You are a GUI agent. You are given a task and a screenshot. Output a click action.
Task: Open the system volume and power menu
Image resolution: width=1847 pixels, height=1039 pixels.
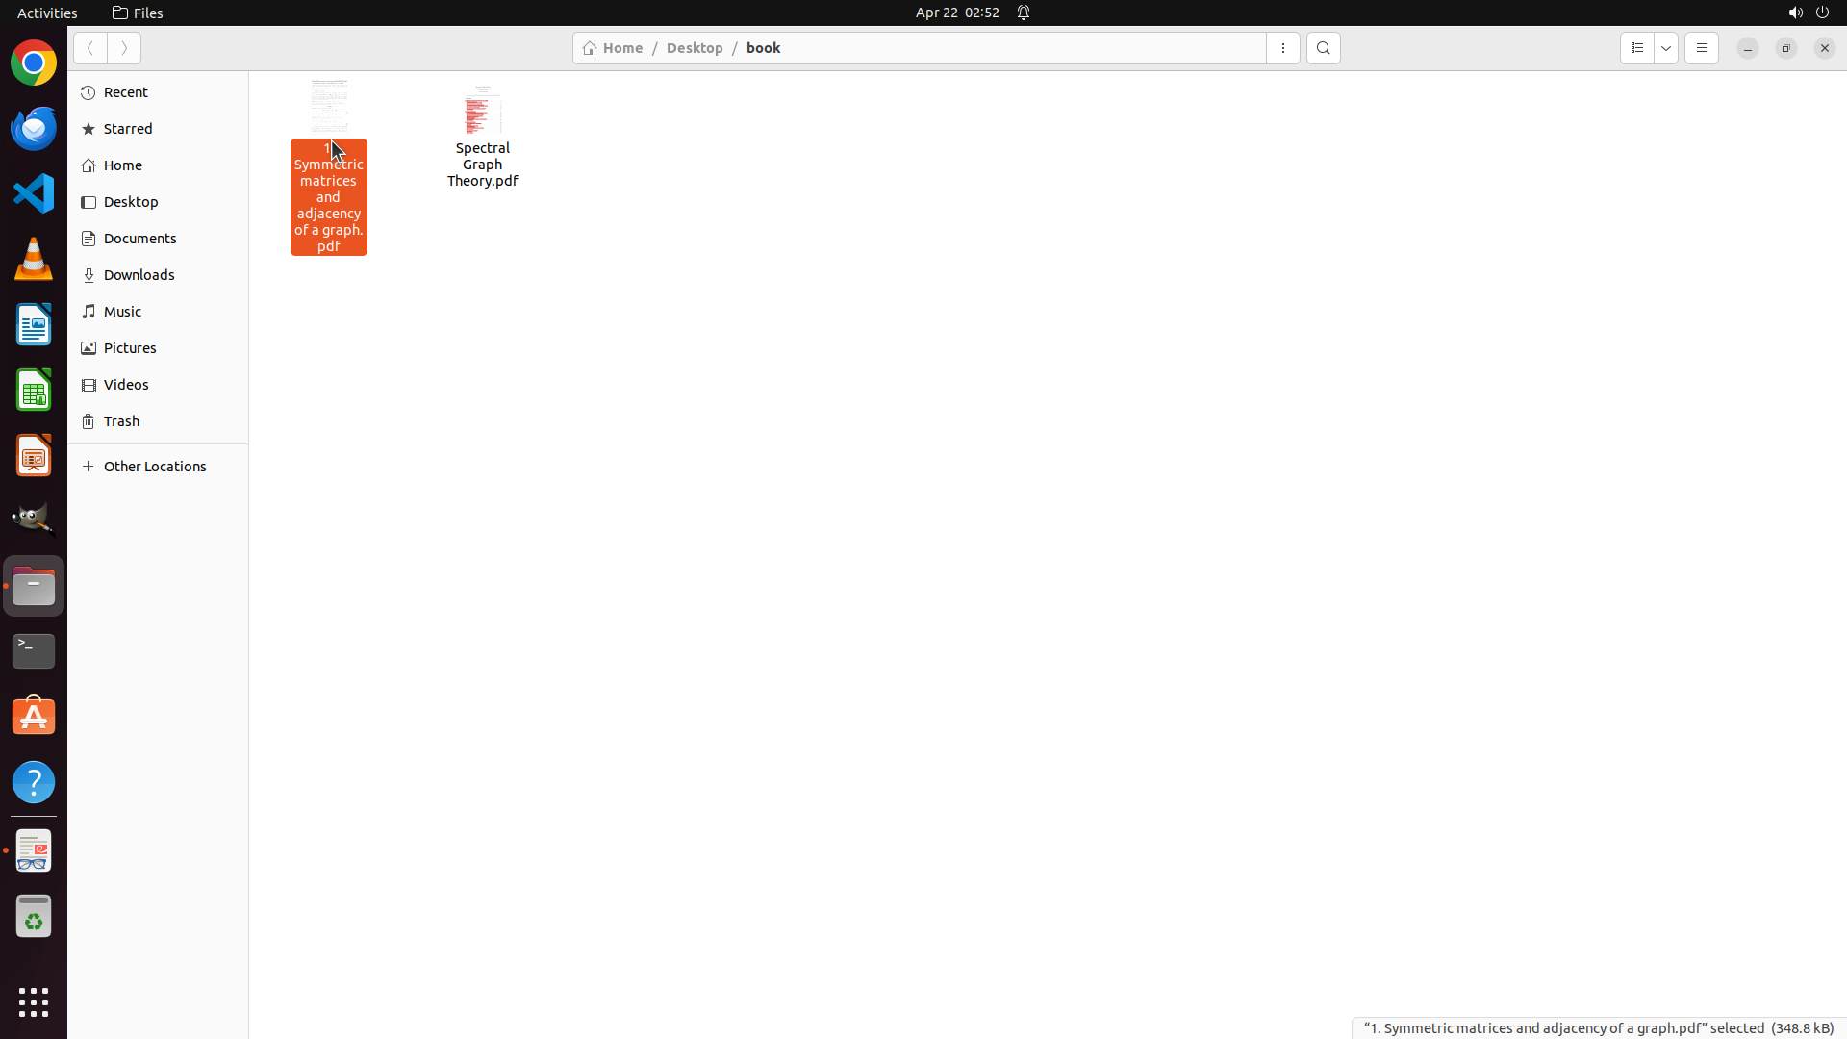pos(1808,13)
